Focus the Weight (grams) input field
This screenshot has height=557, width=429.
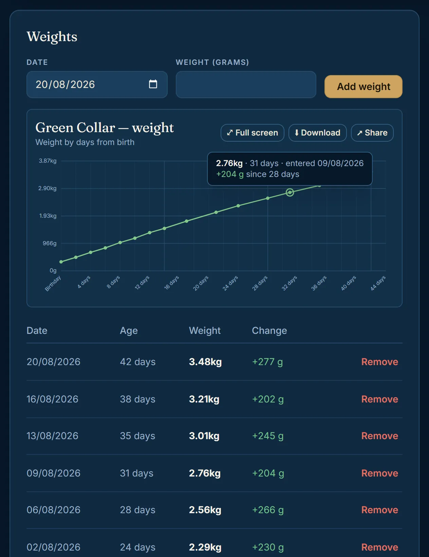point(246,85)
